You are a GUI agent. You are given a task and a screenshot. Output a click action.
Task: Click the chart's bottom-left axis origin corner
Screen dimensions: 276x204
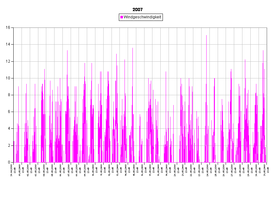click(14, 162)
